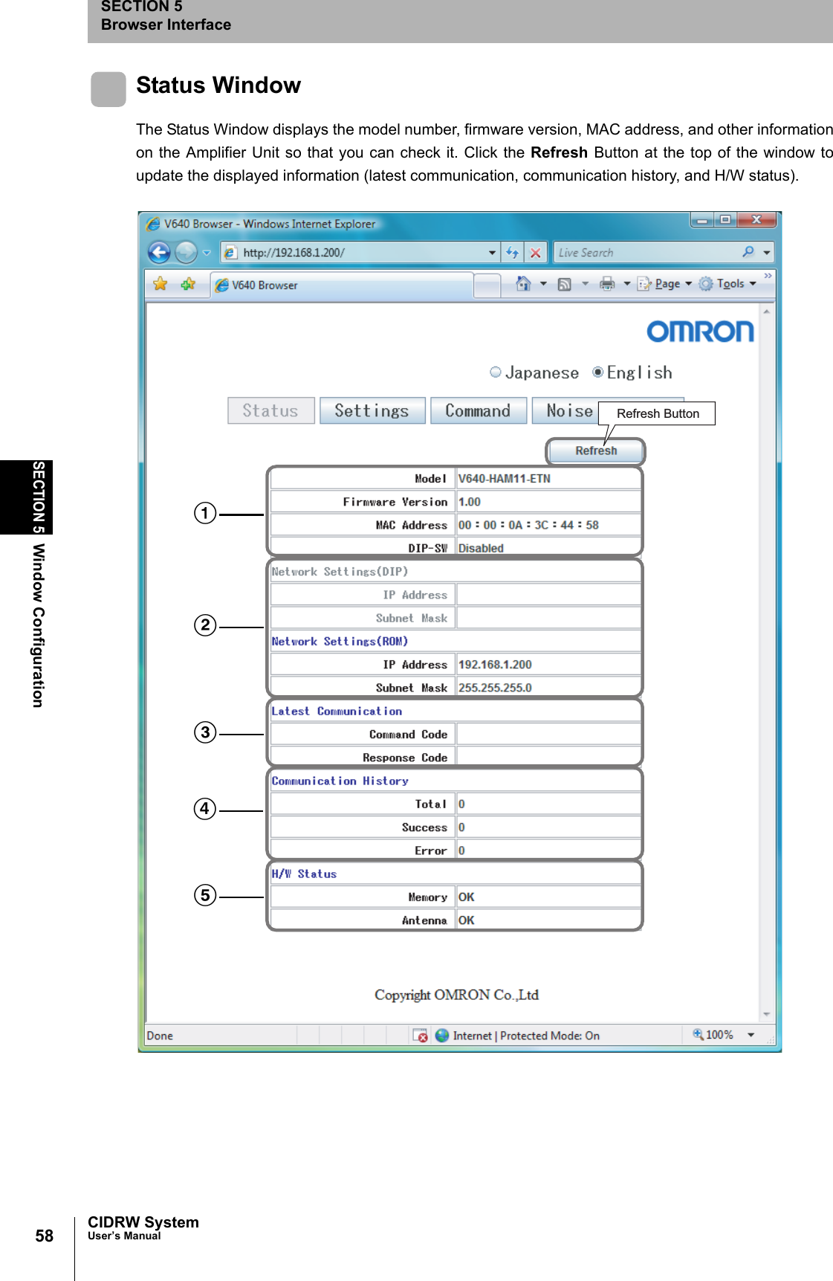Click the Internet zone globe icon
The image size is (833, 1281).
click(442, 1035)
